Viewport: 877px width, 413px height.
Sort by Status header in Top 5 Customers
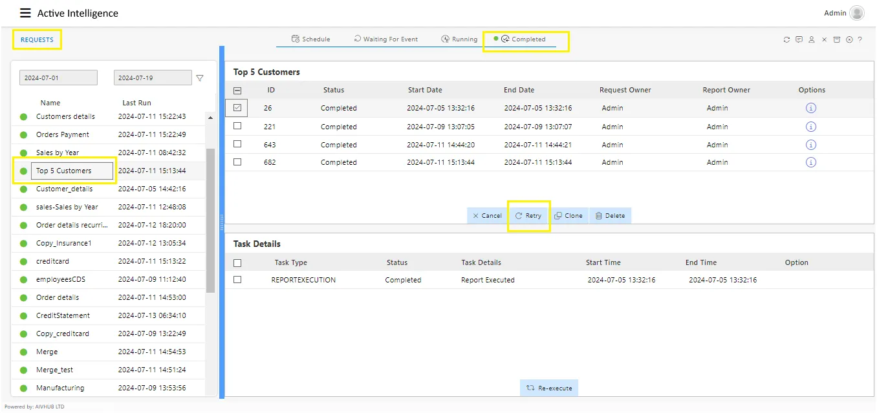[334, 90]
